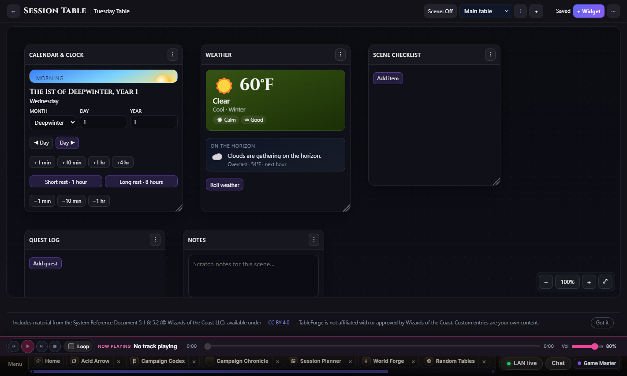Add a new table with the plus button
Viewport: 627px width, 376px height.
click(x=536, y=11)
